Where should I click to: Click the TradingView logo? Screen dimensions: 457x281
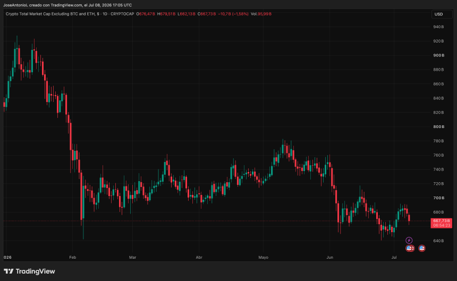tap(29, 271)
